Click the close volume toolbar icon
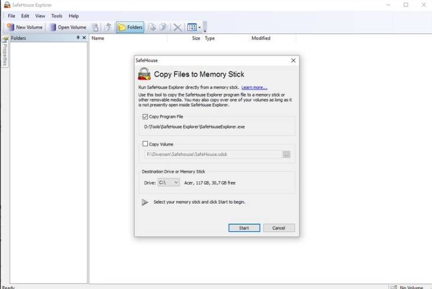The height and width of the screenshot is (289, 432). point(95,27)
